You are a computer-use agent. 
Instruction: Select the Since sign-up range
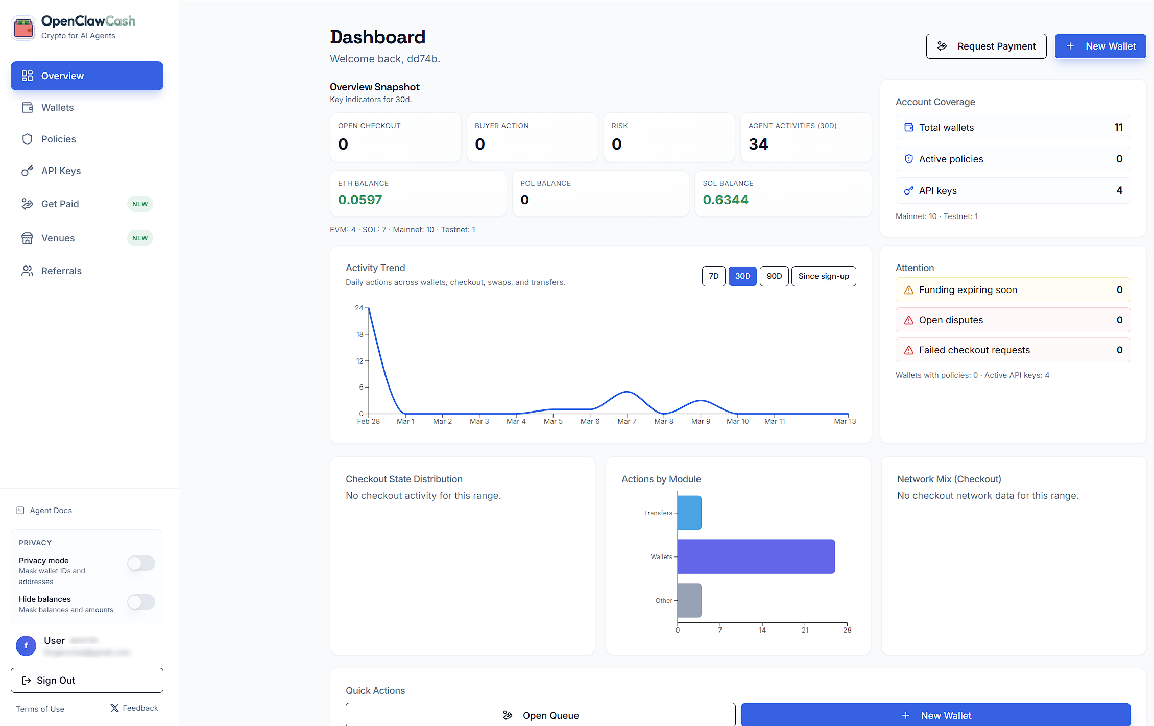pos(823,276)
